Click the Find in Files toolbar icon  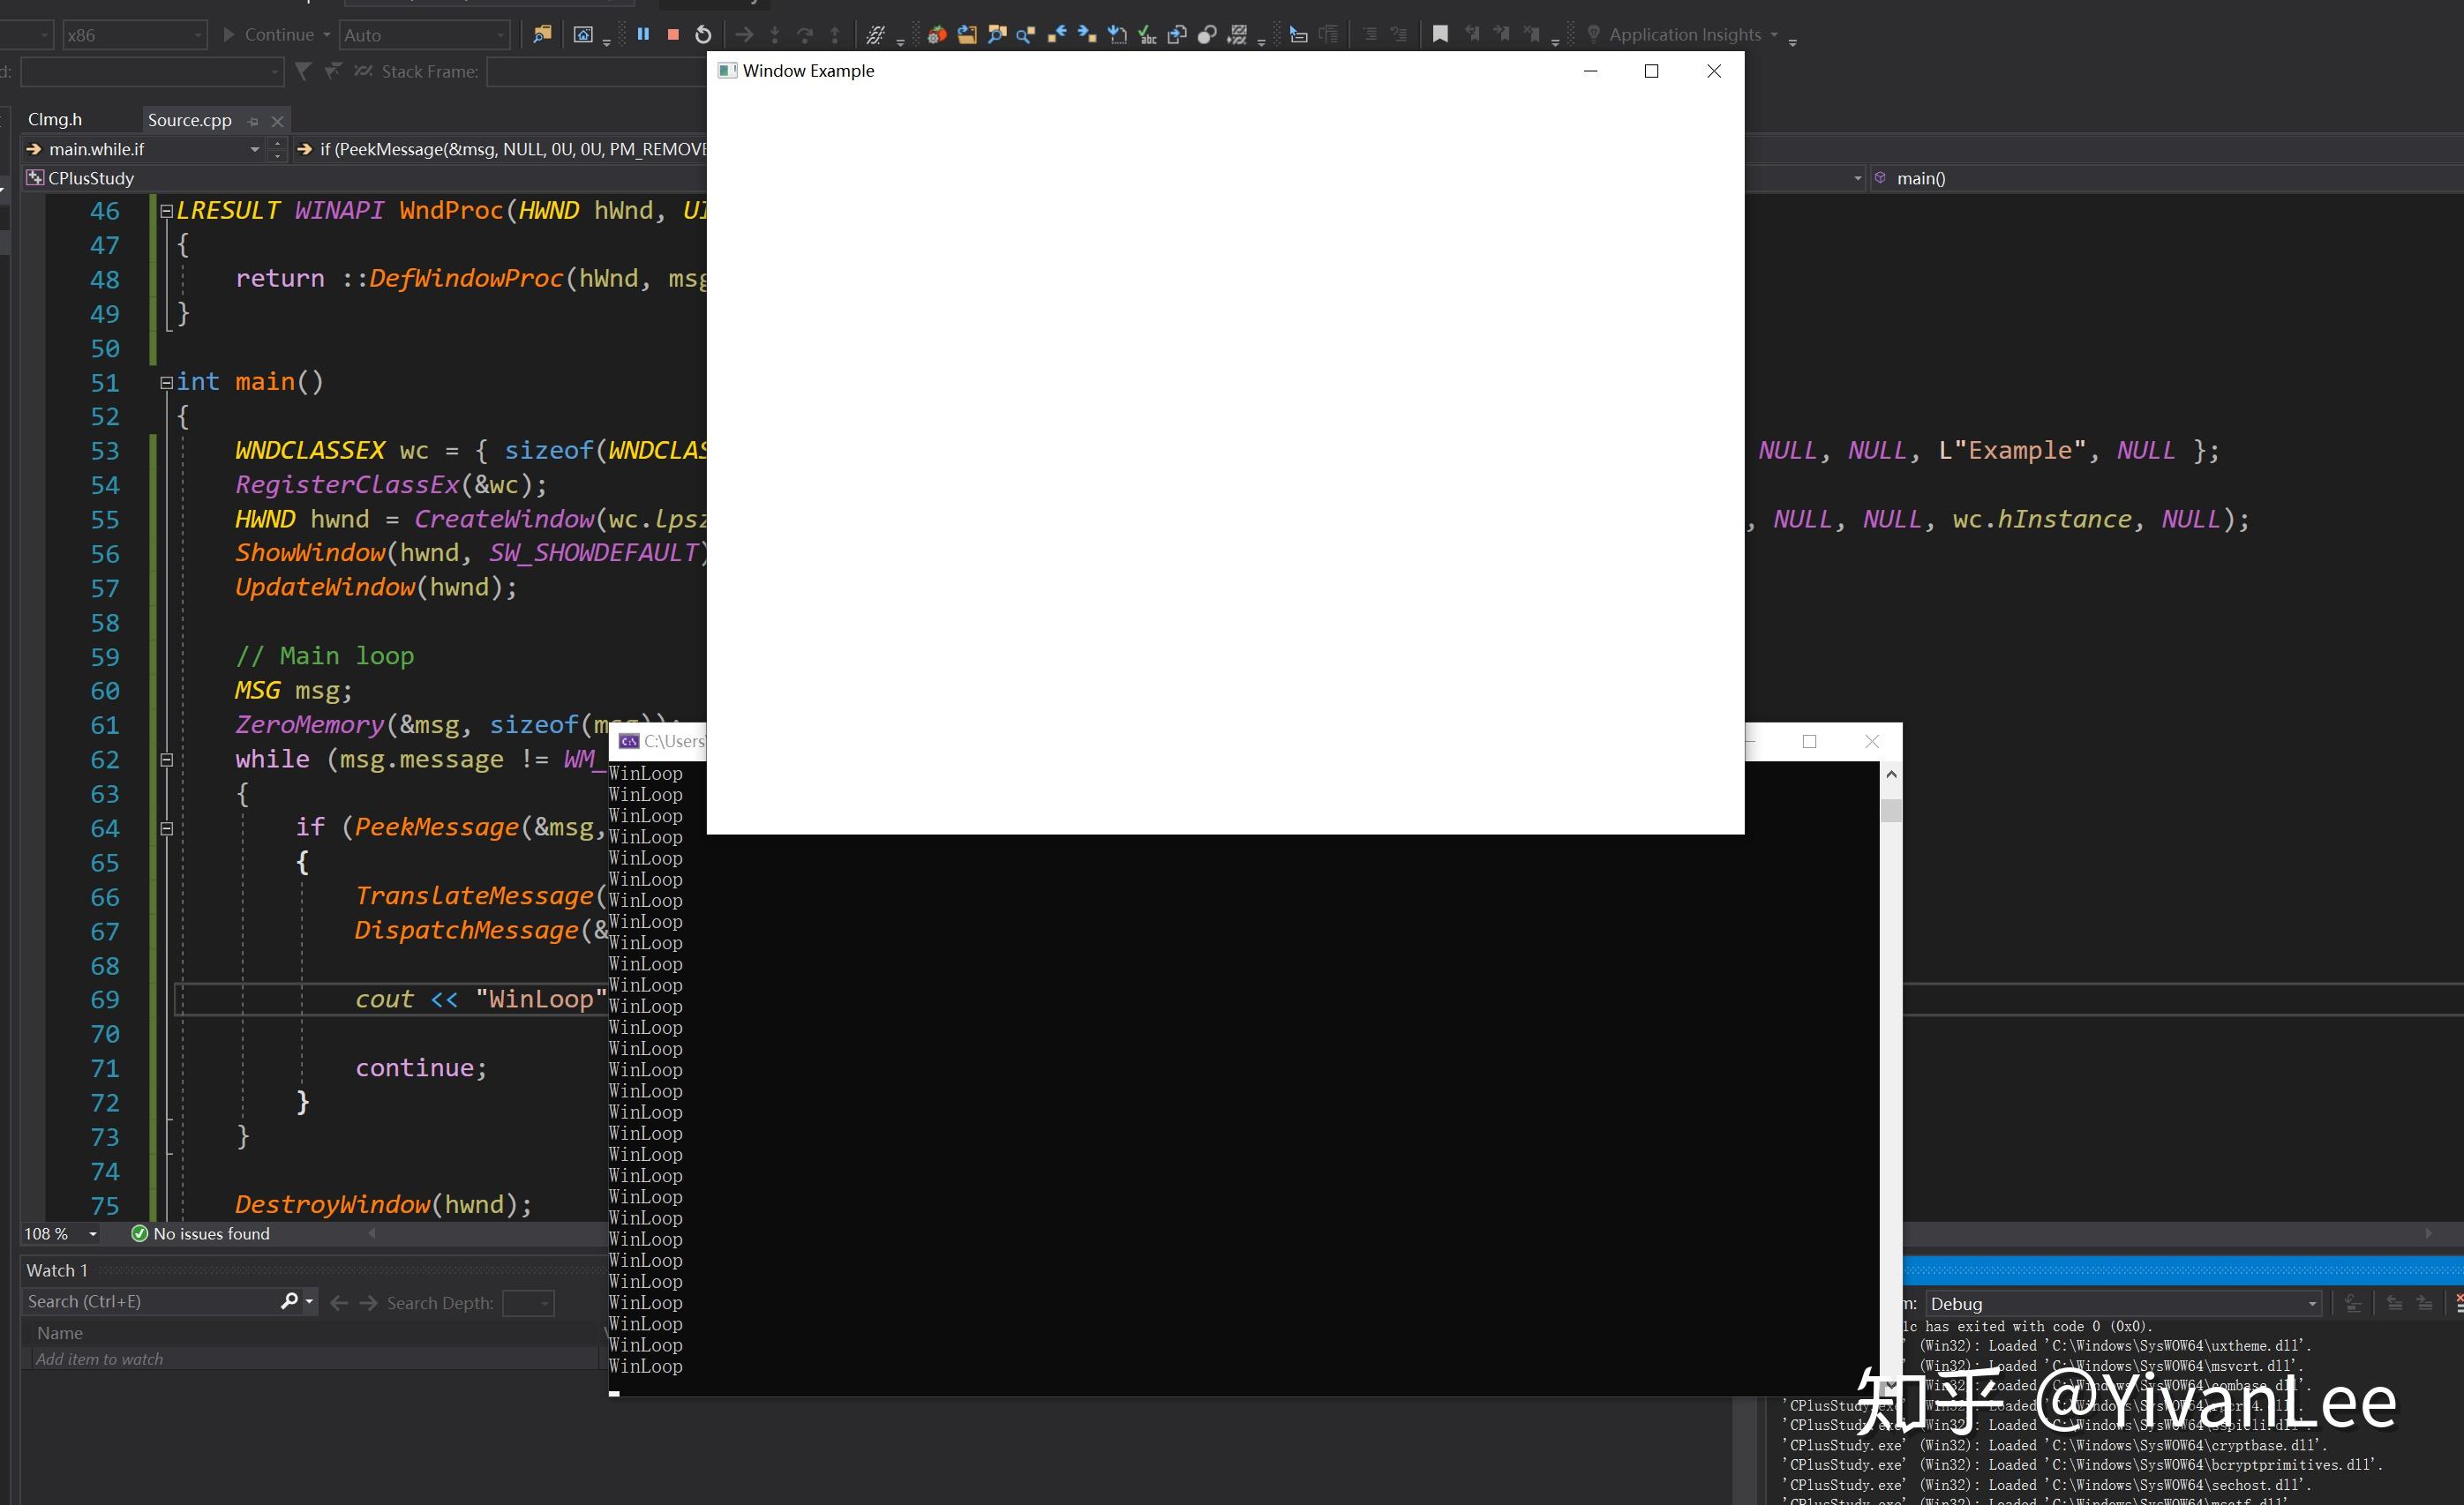pos(542,34)
